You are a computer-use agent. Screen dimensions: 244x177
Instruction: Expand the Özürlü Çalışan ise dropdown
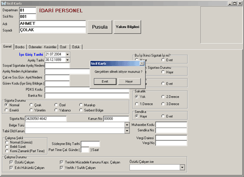(x=183, y=167)
